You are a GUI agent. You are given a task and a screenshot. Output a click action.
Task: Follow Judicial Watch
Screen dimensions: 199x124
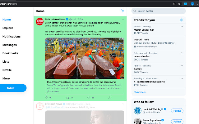pos(177,111)
